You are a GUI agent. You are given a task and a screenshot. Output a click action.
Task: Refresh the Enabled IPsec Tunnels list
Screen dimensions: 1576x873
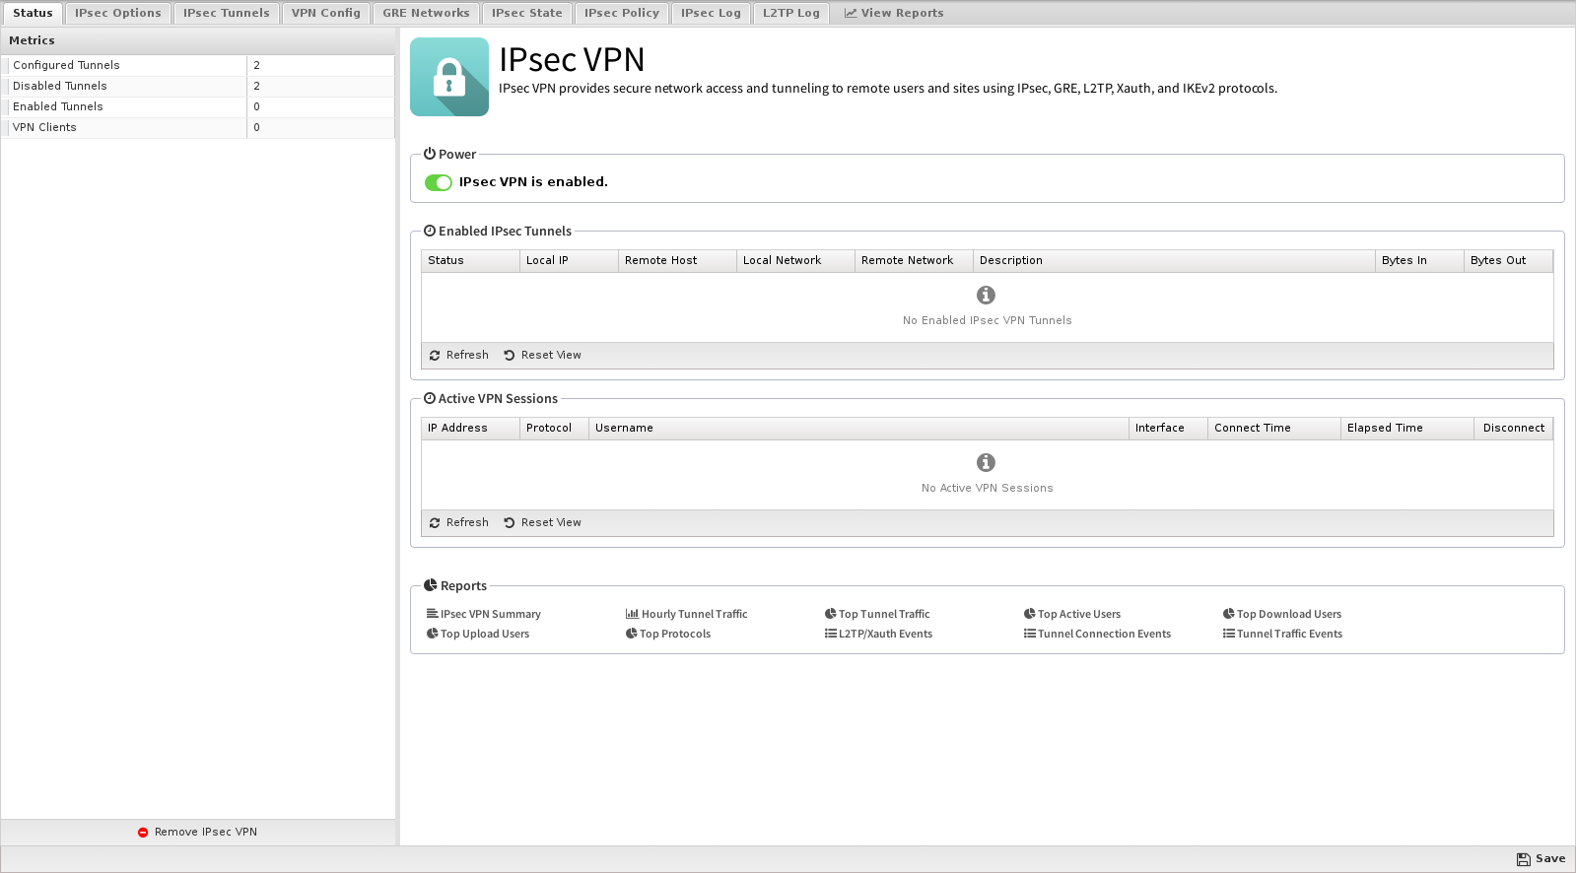click(x=459, y=356)
